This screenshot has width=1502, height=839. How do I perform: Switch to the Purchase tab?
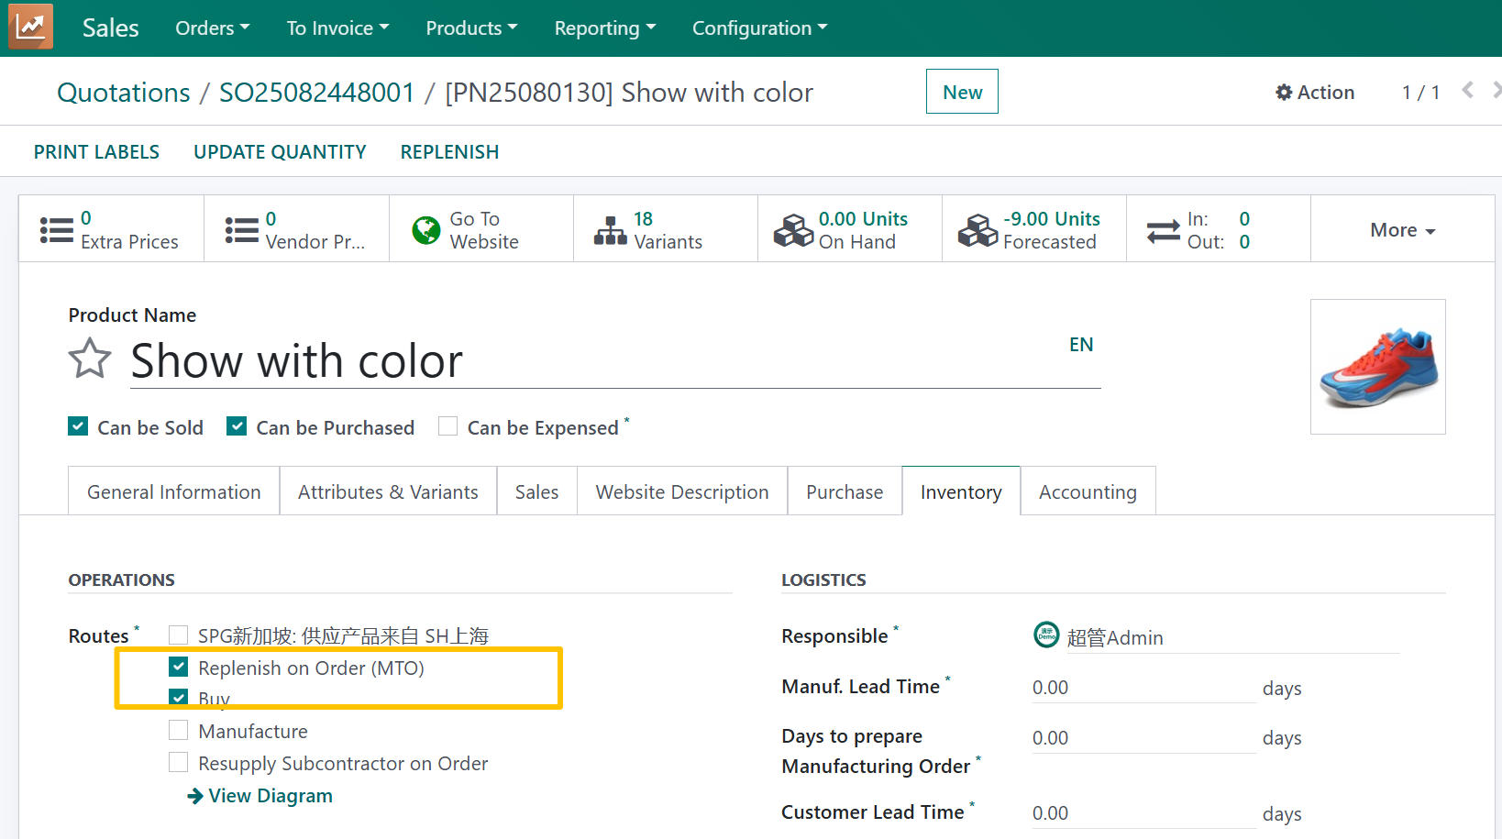tap(844, 491)
